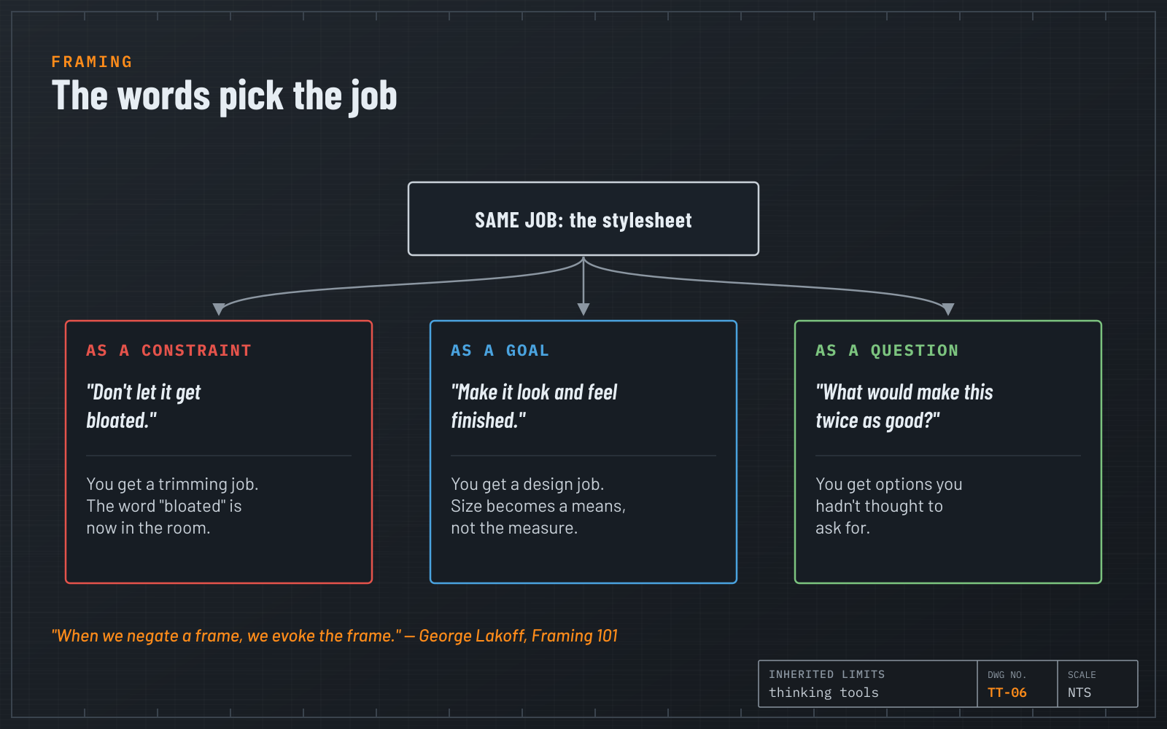The width and height of the screenshot is (1167, 729).
Task: Click text 'You get options you'
Action: tap(889, 484)
